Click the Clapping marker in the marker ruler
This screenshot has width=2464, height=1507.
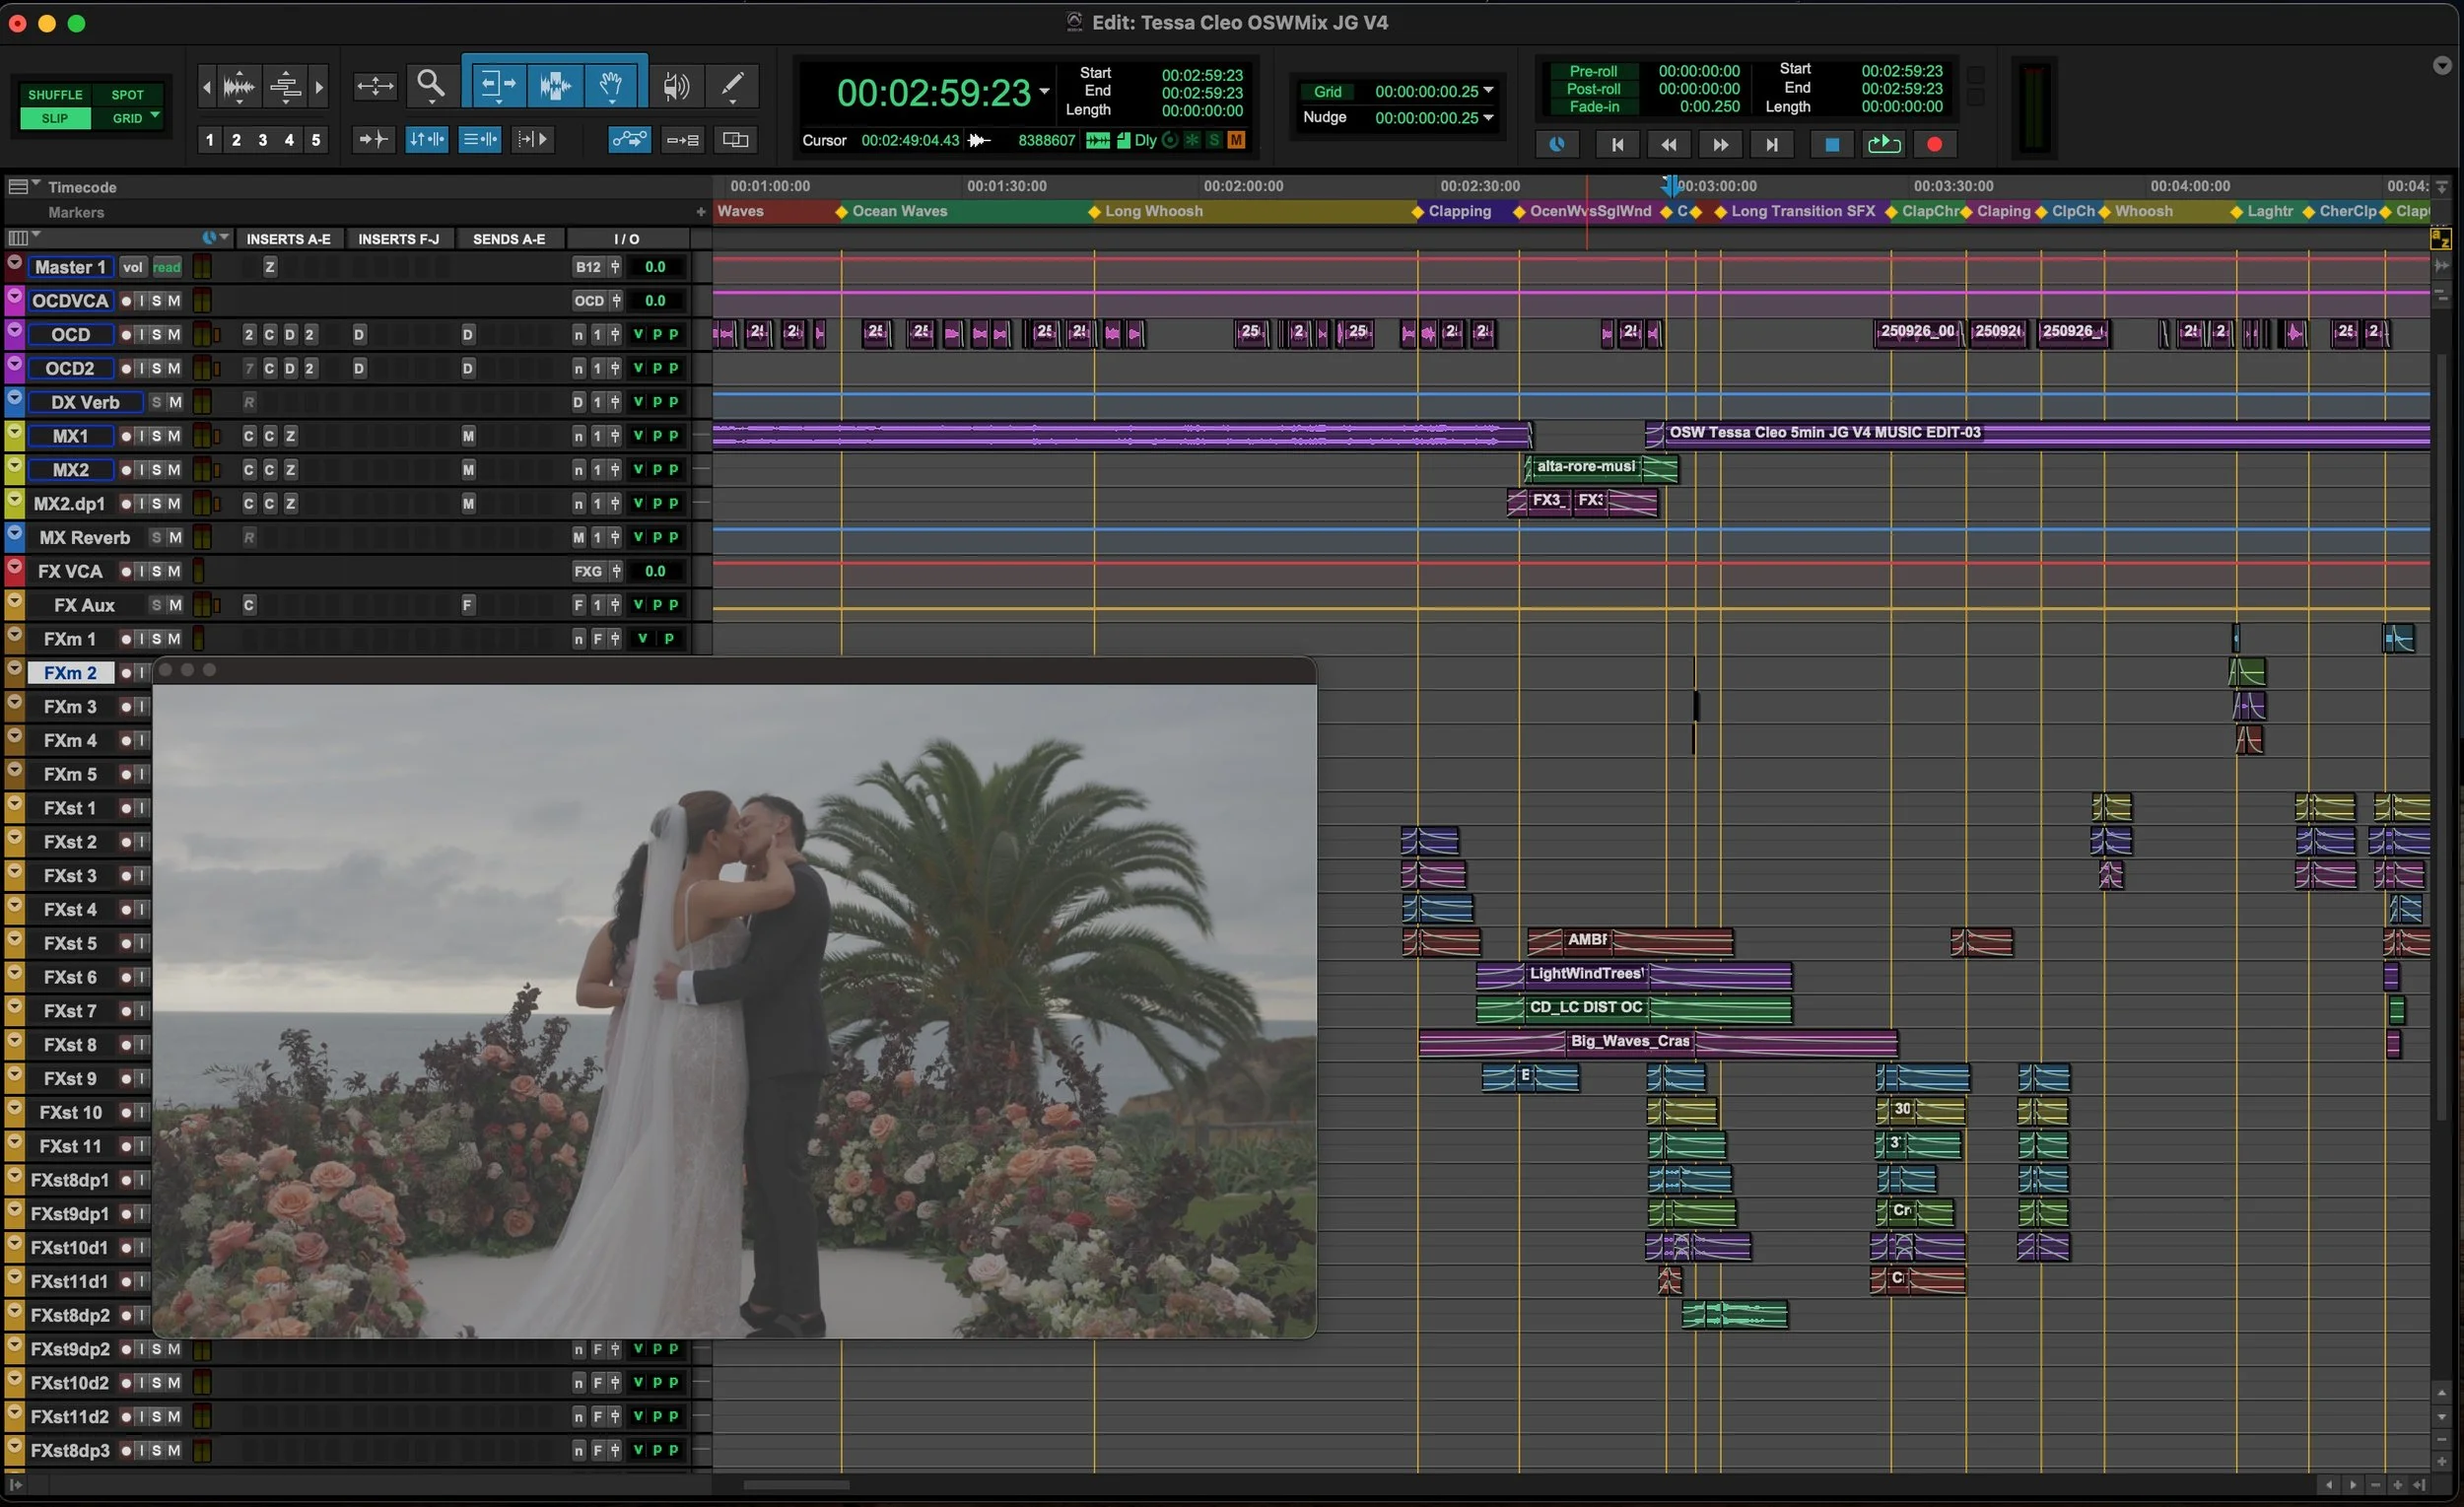(1417, 211)
